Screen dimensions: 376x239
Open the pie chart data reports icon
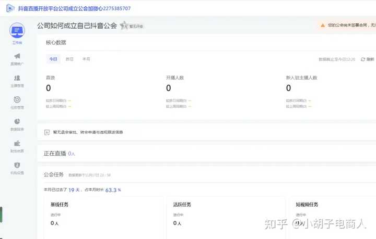point(17,121)
